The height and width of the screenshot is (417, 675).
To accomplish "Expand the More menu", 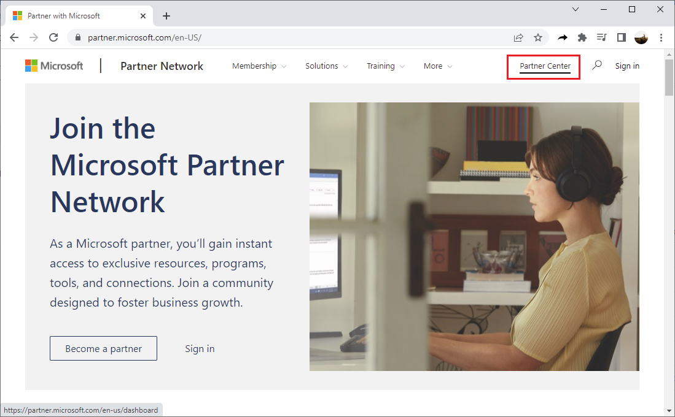I will 439,66.
